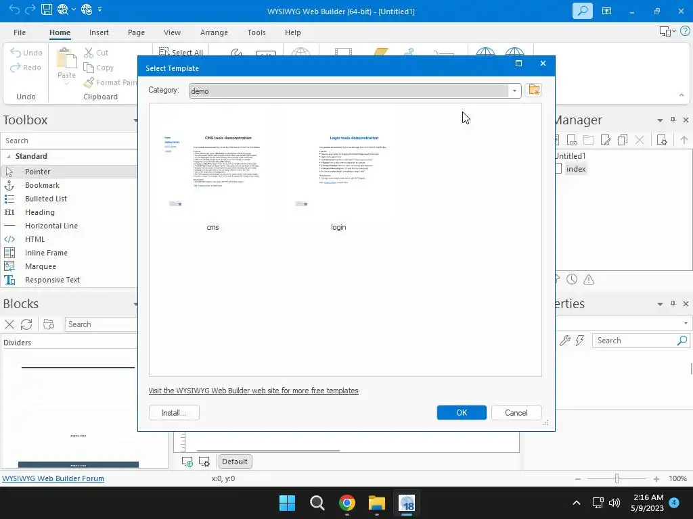Click the breakpoint settings gear icon
The height and width of the screenshot is (519, 693).
tap(204, 462)
